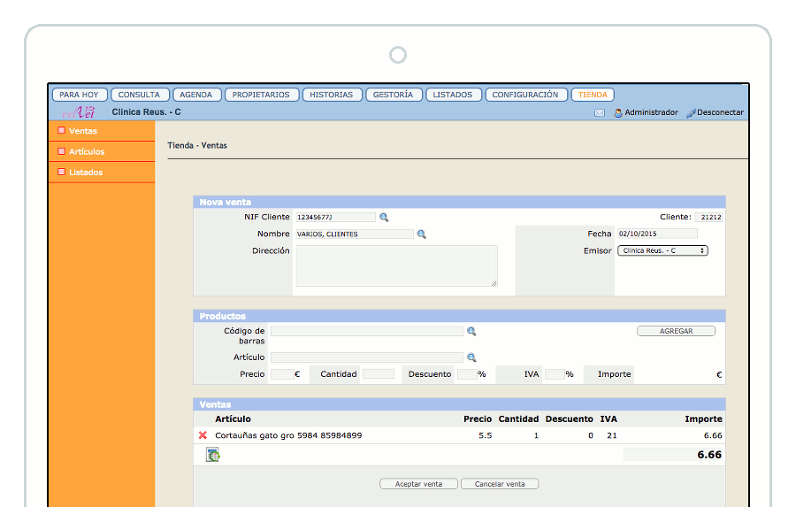The width and height of the screenshot is (796, 507).
Task: Delete the Cortauñas gato sale row
Action: [203, 435]
